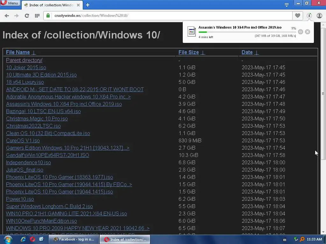Pause the Assassin's Windows 10 download
The image size is (326, 244).
(x=301, y=32)
